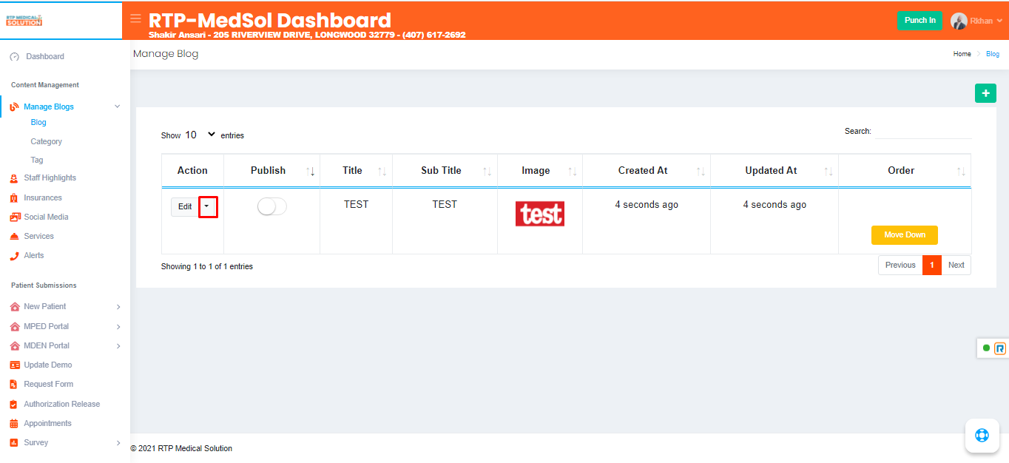Click into the Search input field

click(x=923, y=132)
